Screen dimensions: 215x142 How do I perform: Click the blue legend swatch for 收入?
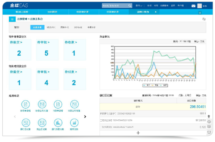tap(144, 85)
